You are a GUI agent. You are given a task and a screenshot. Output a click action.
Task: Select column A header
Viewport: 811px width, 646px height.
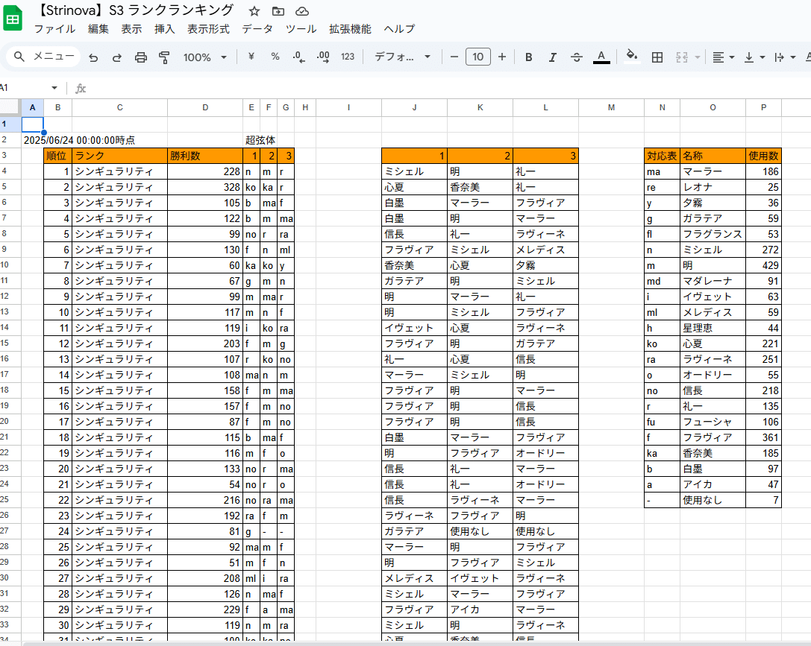click(33, 107)
